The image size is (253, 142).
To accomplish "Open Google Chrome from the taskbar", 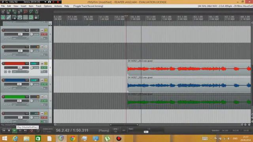I will pyautogui.click(x=73, y=138).
